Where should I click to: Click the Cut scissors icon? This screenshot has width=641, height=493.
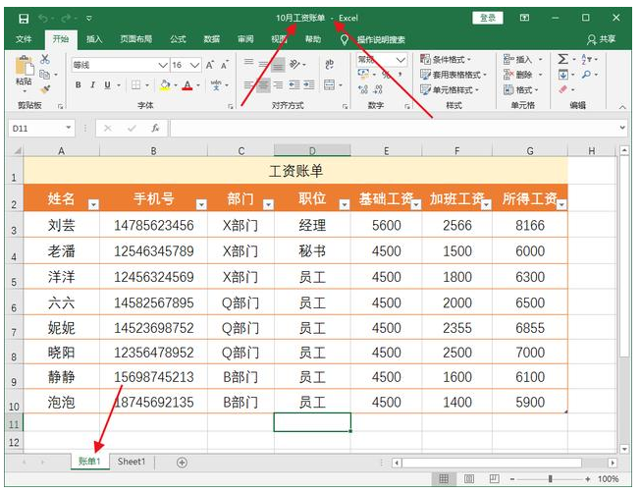[x=45, y=60]
